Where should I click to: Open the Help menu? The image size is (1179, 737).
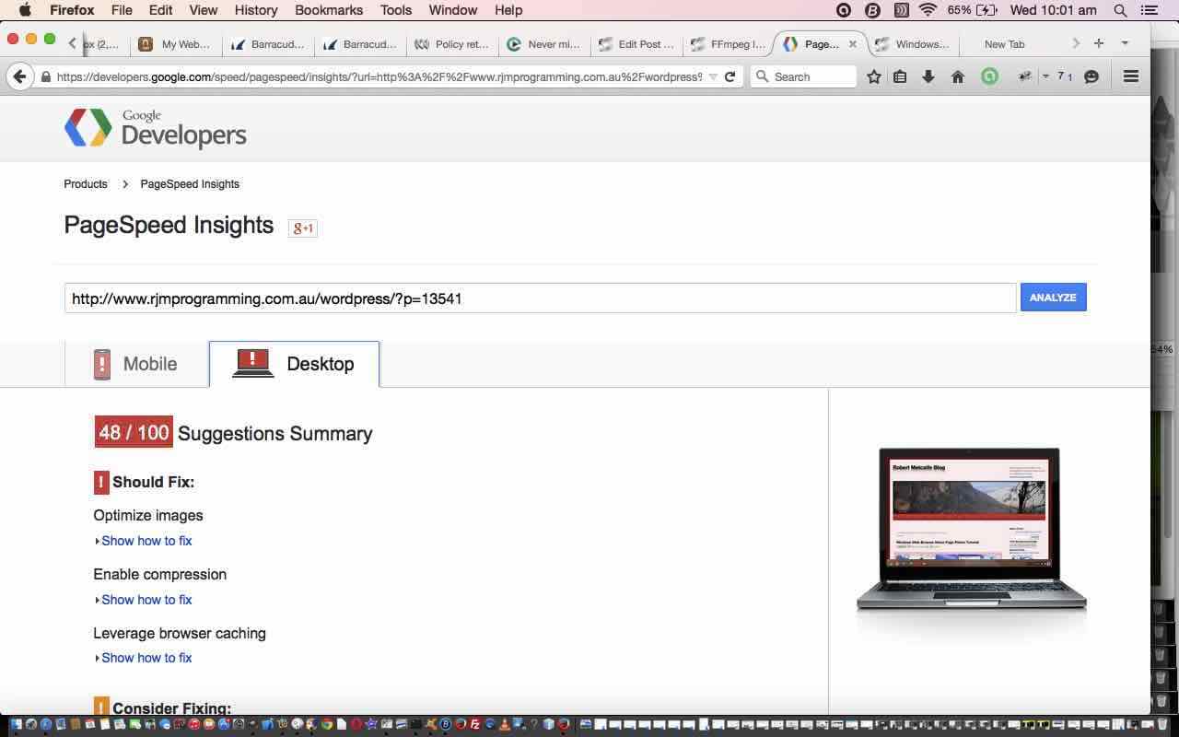click(508, 10)
